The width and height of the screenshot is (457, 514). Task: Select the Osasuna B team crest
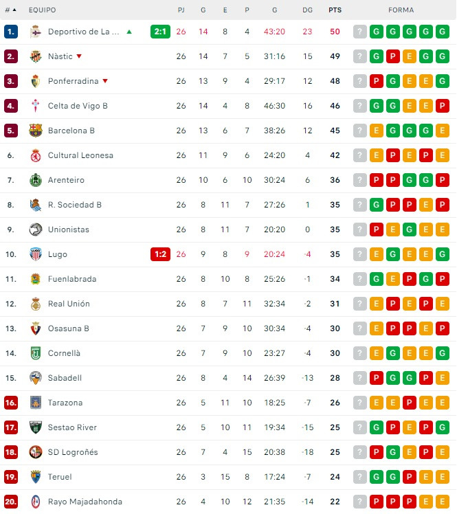[36, 328]
